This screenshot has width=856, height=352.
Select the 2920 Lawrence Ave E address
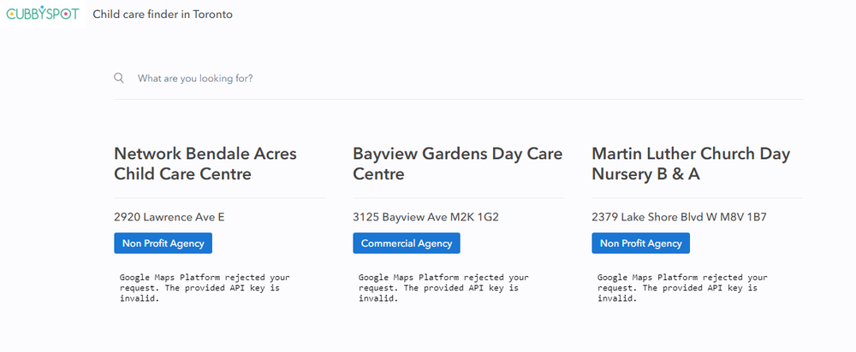coord(169,217)
